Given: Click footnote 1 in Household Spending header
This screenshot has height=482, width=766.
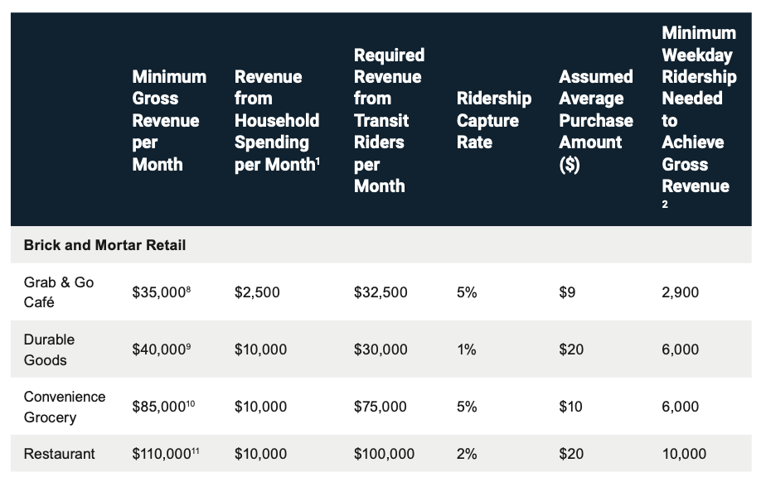Looking at the screenshot, I should point(317,159).
